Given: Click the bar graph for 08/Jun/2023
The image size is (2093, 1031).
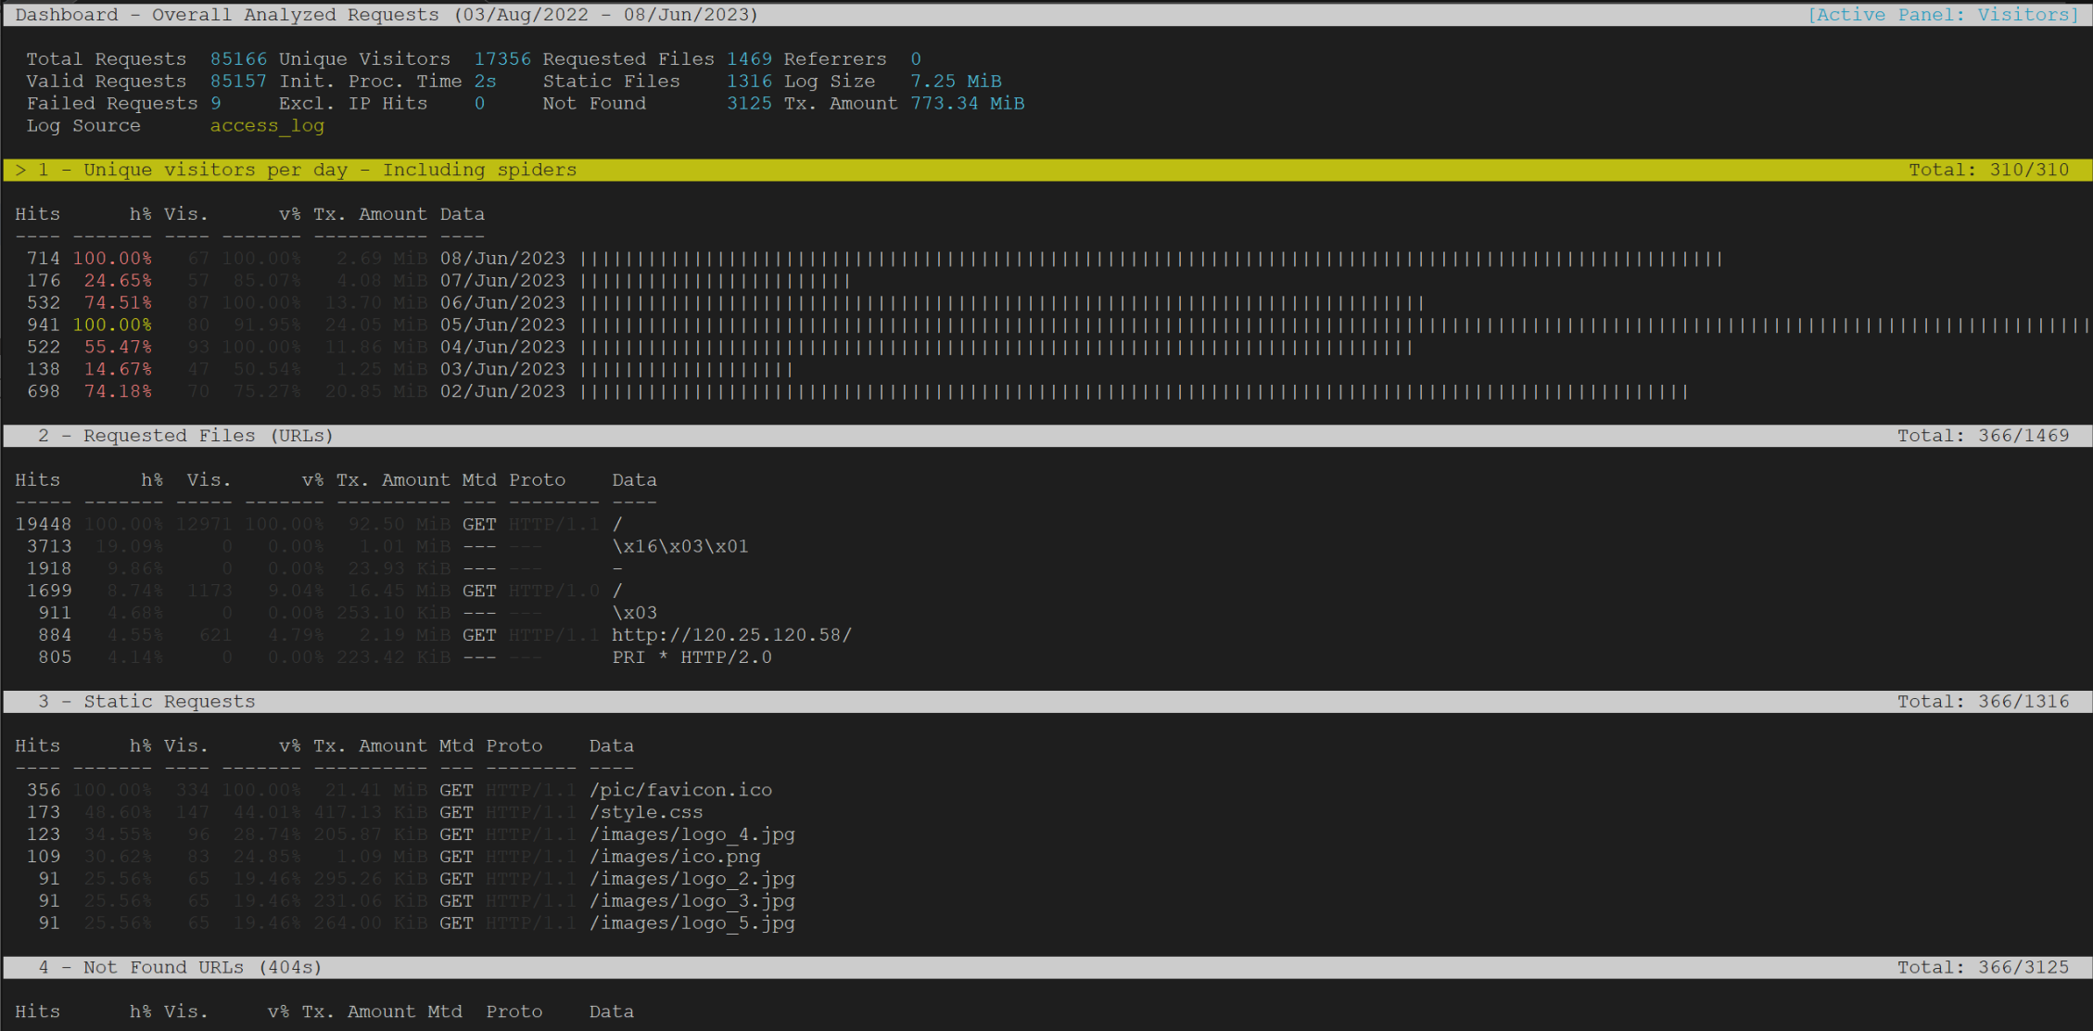Looking at the screenshot, I should [1151, 259].
